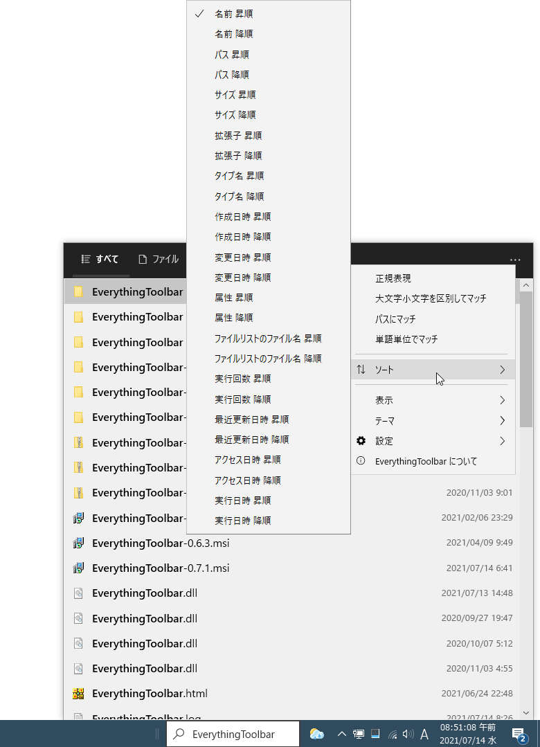Choose ファイルリストのファイル名 降順 entry
The height and width of the screenshot is (747, 540).
[269, 358]
